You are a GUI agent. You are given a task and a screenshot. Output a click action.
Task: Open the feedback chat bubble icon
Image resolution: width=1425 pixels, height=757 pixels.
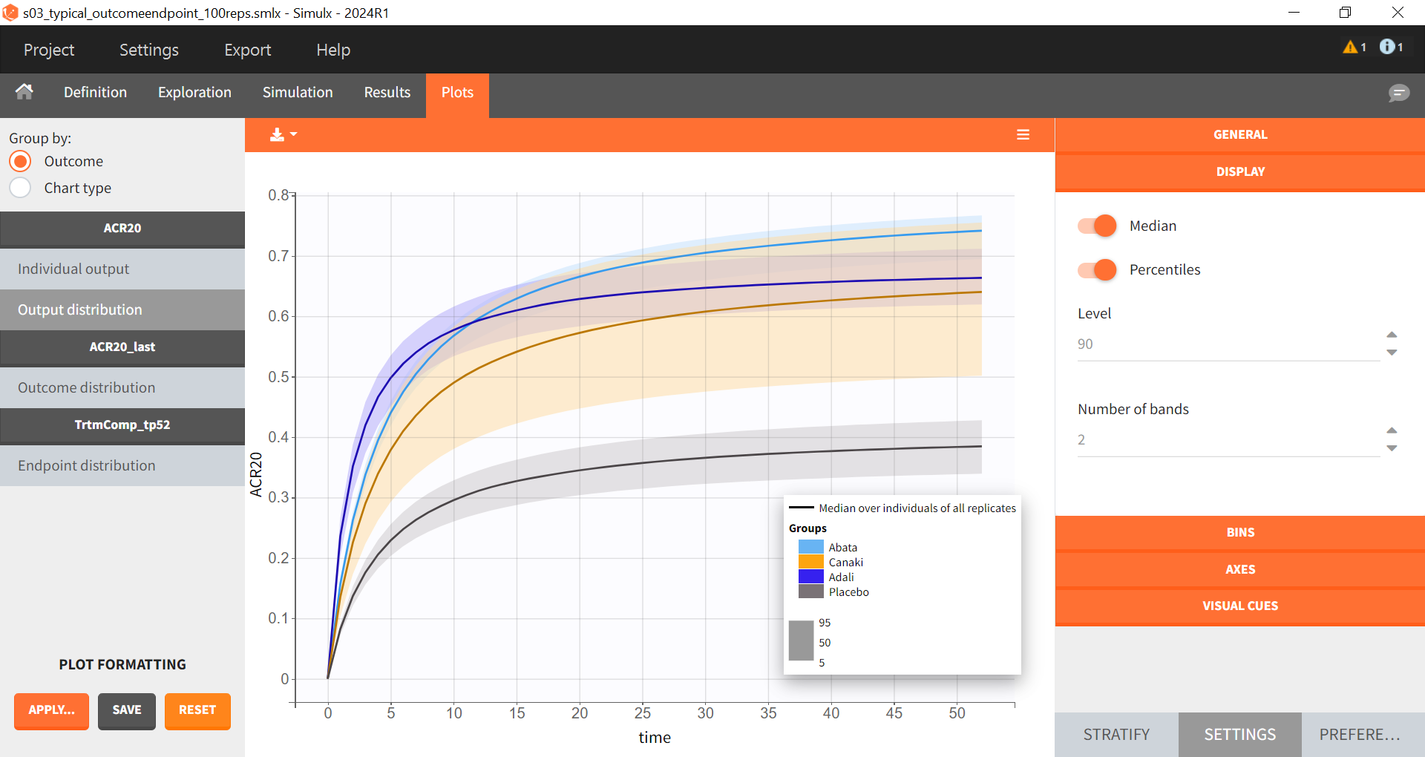[x=1398, y=93]
